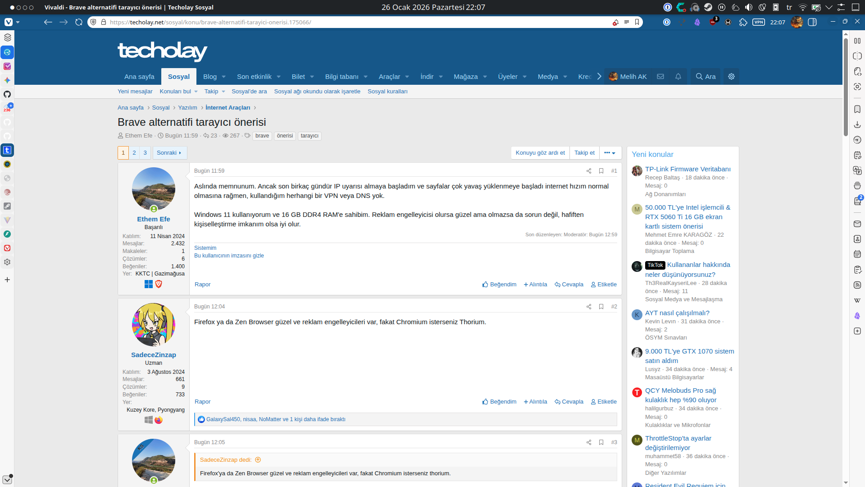
Task: Open Sosyal kuralları sub-navigation link
Action: click(387, 92)
